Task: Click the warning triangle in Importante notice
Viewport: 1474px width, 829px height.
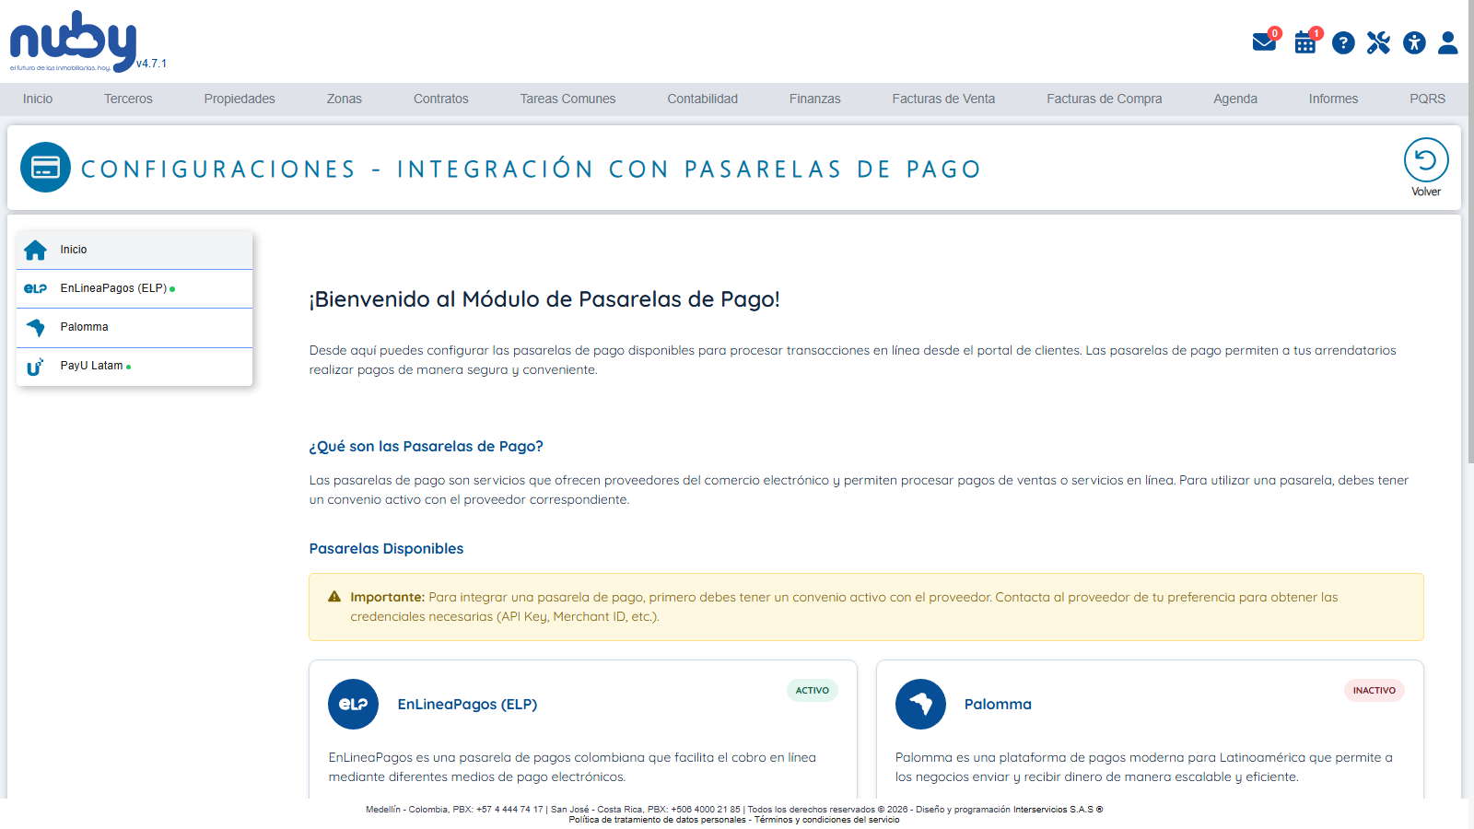Action: [x=334, y=597]
